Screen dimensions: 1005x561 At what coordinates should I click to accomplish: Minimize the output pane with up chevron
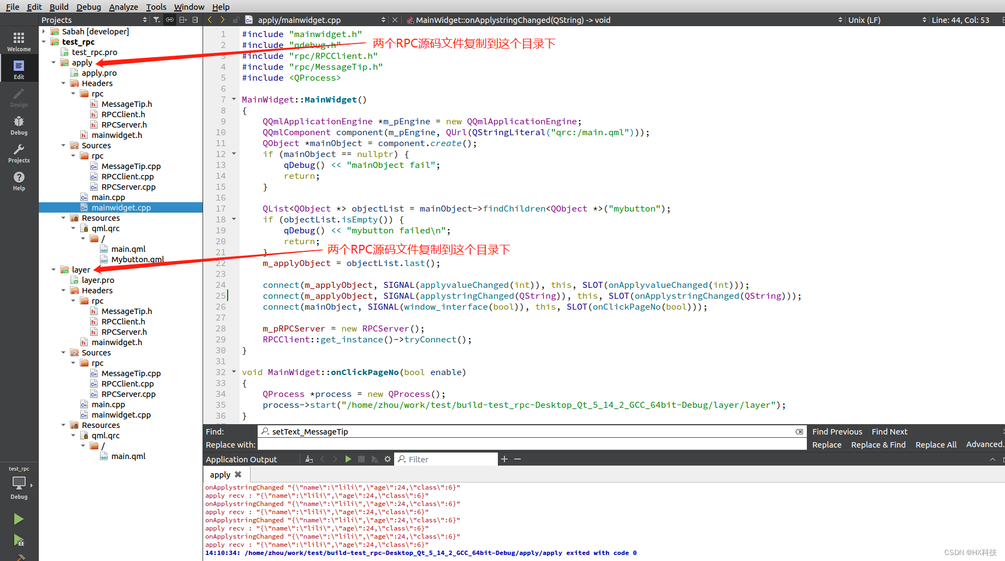(992, 459)
